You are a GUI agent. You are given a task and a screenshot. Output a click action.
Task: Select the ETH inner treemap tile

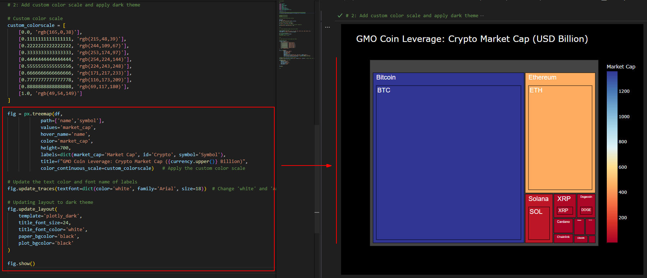click(x=560, y=138)
